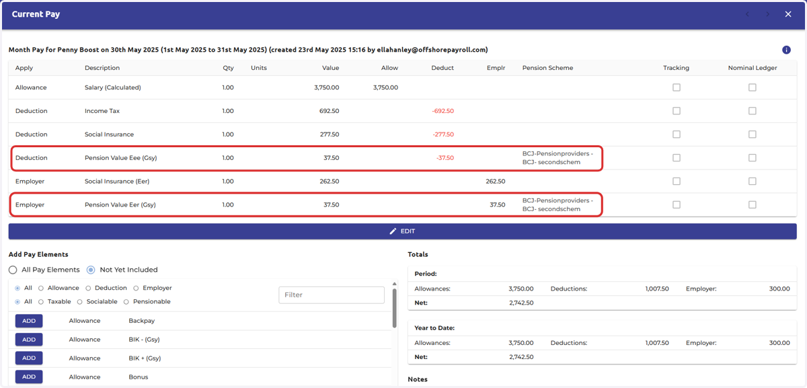This screenshot has width=807, height=388.
Task: Select the Sociable filter radio
Action: point(80,302)
